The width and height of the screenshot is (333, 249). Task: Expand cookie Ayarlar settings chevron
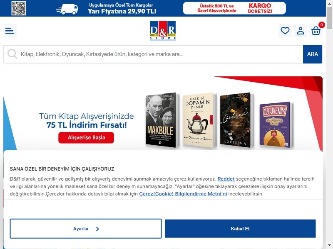pos(97,229)
